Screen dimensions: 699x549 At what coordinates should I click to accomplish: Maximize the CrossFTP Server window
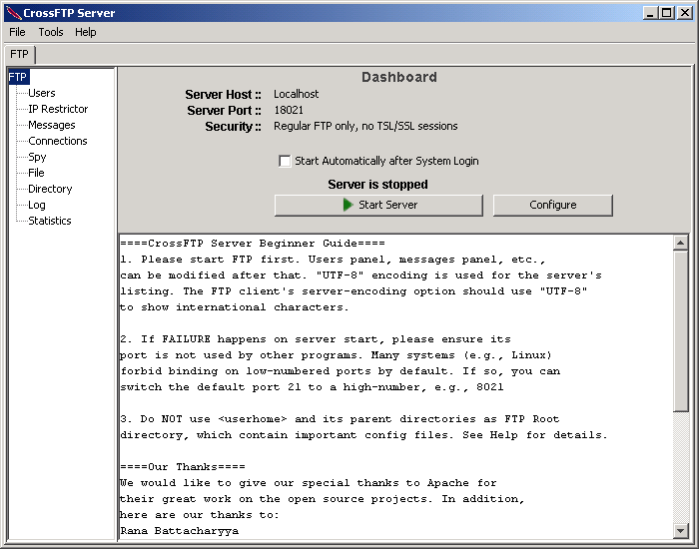coord(667,13)
